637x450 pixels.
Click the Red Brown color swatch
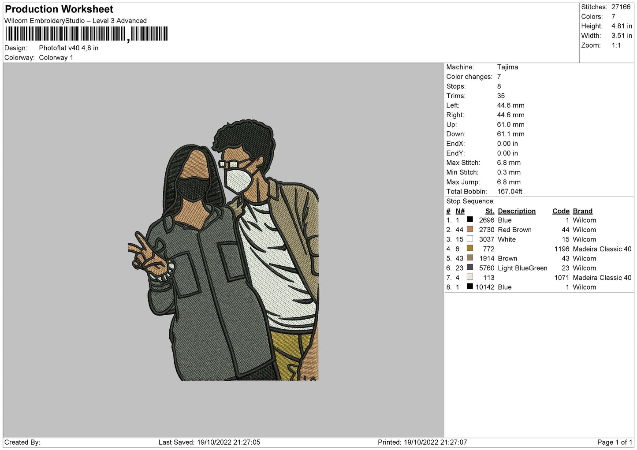pyautogui.click(x=470, y=229)
